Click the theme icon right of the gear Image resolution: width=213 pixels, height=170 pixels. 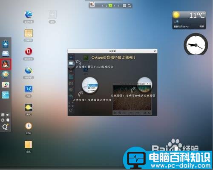point(8,120)
